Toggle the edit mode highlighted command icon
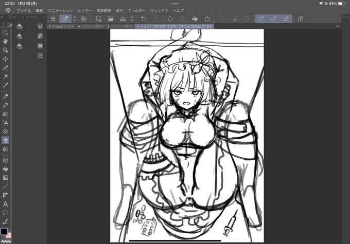350x244 pixels. (65, 18)
